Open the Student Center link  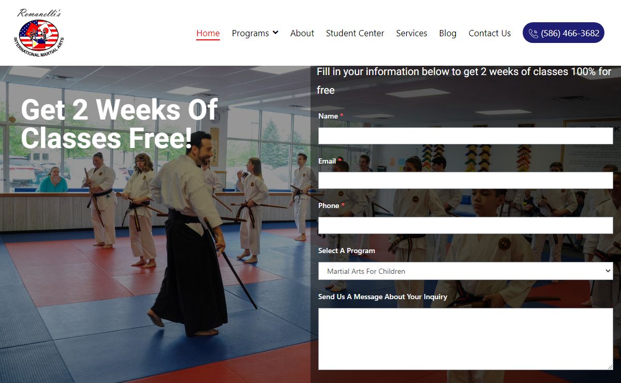tap(355, 33)
